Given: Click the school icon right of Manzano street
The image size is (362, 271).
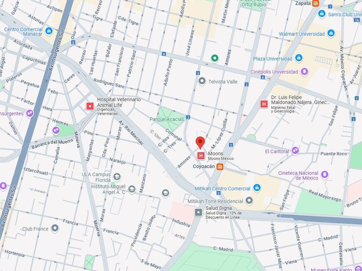Looking at the screenshot, I should click(165, 193).
